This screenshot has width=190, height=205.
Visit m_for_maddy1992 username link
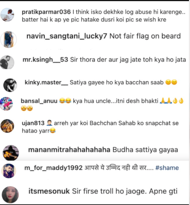[x=53, y=168]
